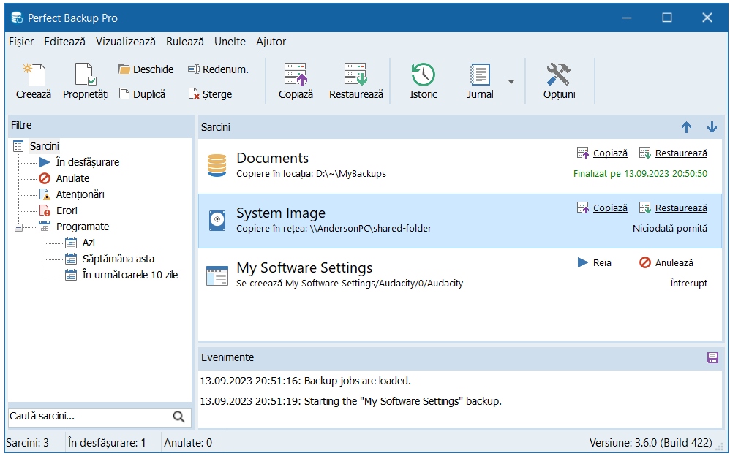
Task: Open the Unelte menu
Action: click(230, 42)
